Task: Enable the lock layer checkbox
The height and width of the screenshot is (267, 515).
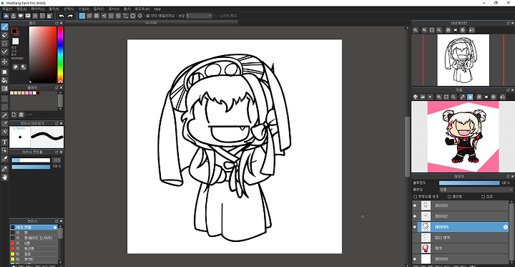Action: (x=483, y=197)
